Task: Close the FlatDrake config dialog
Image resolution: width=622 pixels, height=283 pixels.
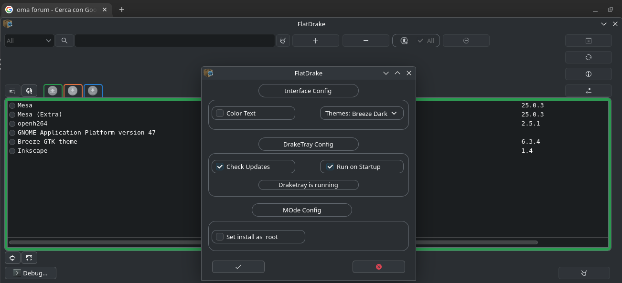Action: 409,73
